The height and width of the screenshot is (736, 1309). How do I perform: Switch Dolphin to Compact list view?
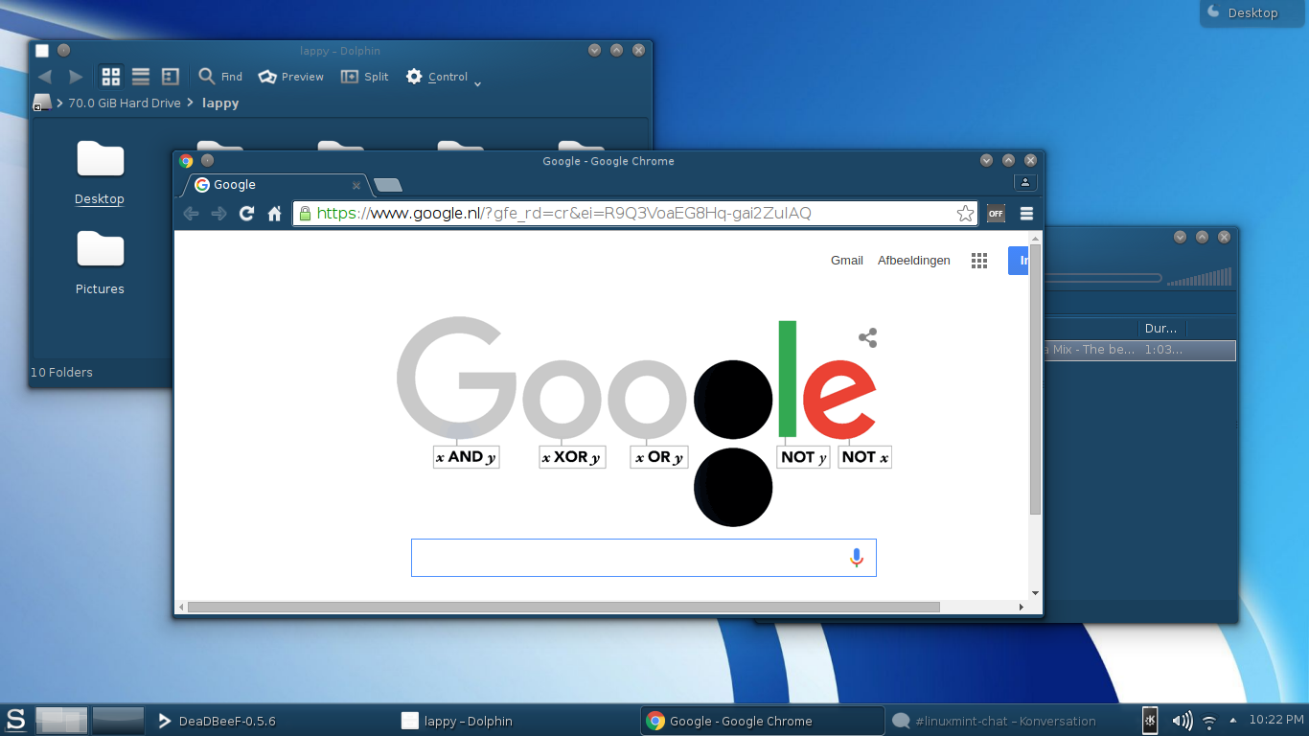coord(141,77)
